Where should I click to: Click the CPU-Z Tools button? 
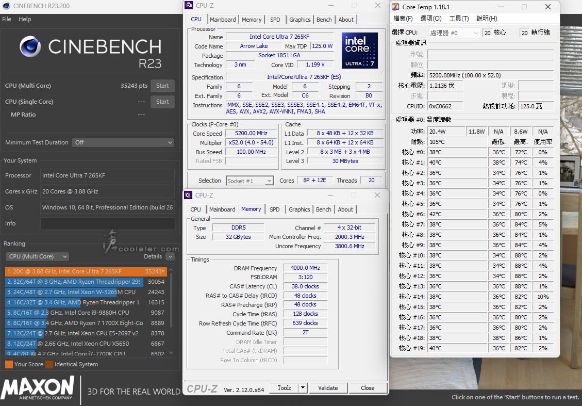point(284,388)
